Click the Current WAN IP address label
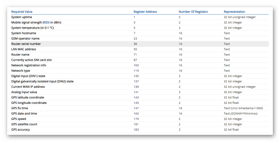 tap(28, 87)
